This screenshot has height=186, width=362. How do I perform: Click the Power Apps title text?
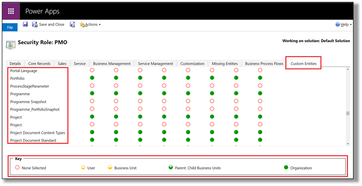tap(43, 11)
